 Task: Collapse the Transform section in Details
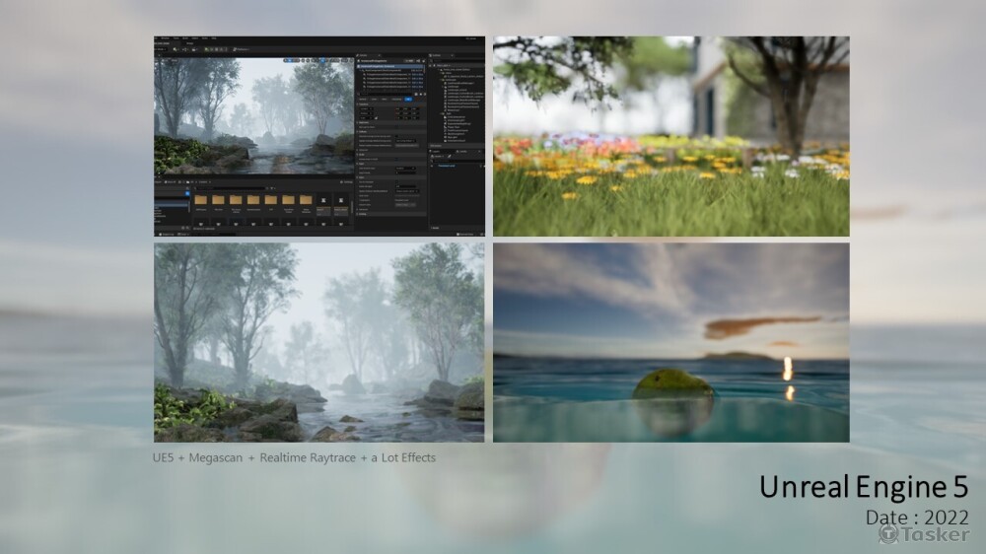point(359,103)
